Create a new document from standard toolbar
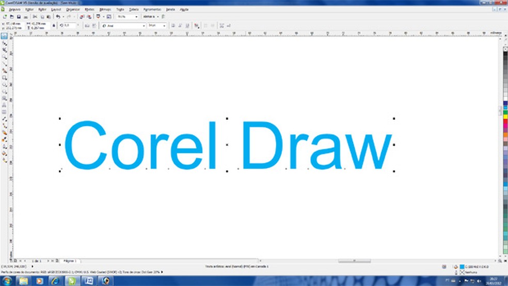 pyautogui.click(x=5, y=17)
